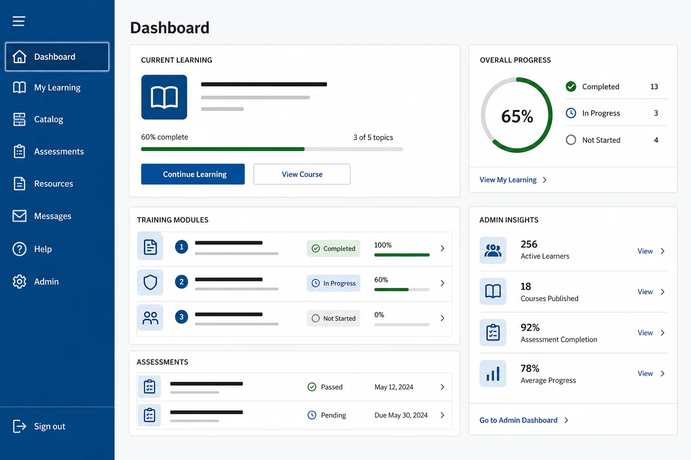Image resolution: width=691 pixels, height=460 pixels.
Task: Click the My Learning book icon
Action: pyautogui.click(x=19, y=87)
